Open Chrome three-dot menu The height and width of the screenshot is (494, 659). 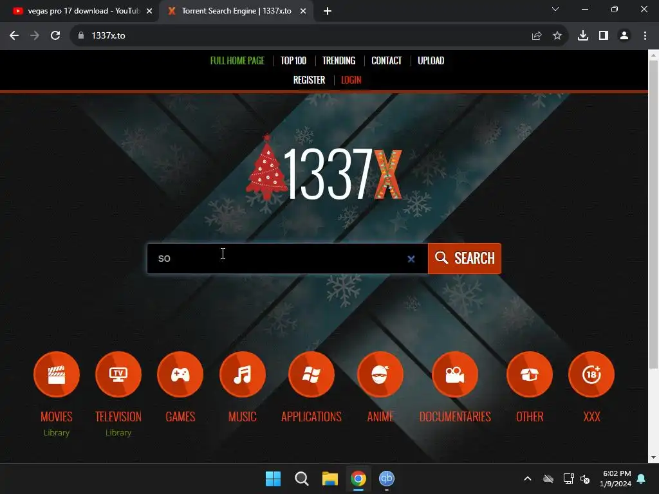pos(645,36)
